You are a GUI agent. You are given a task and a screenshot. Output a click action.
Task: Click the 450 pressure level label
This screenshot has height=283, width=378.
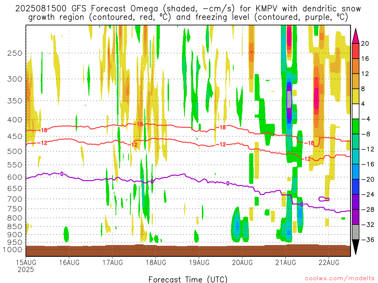point(15,136)
